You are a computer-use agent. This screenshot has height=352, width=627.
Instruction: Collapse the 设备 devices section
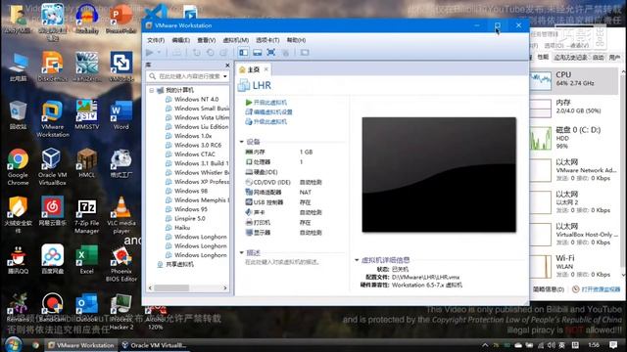[x=242, y=142]
